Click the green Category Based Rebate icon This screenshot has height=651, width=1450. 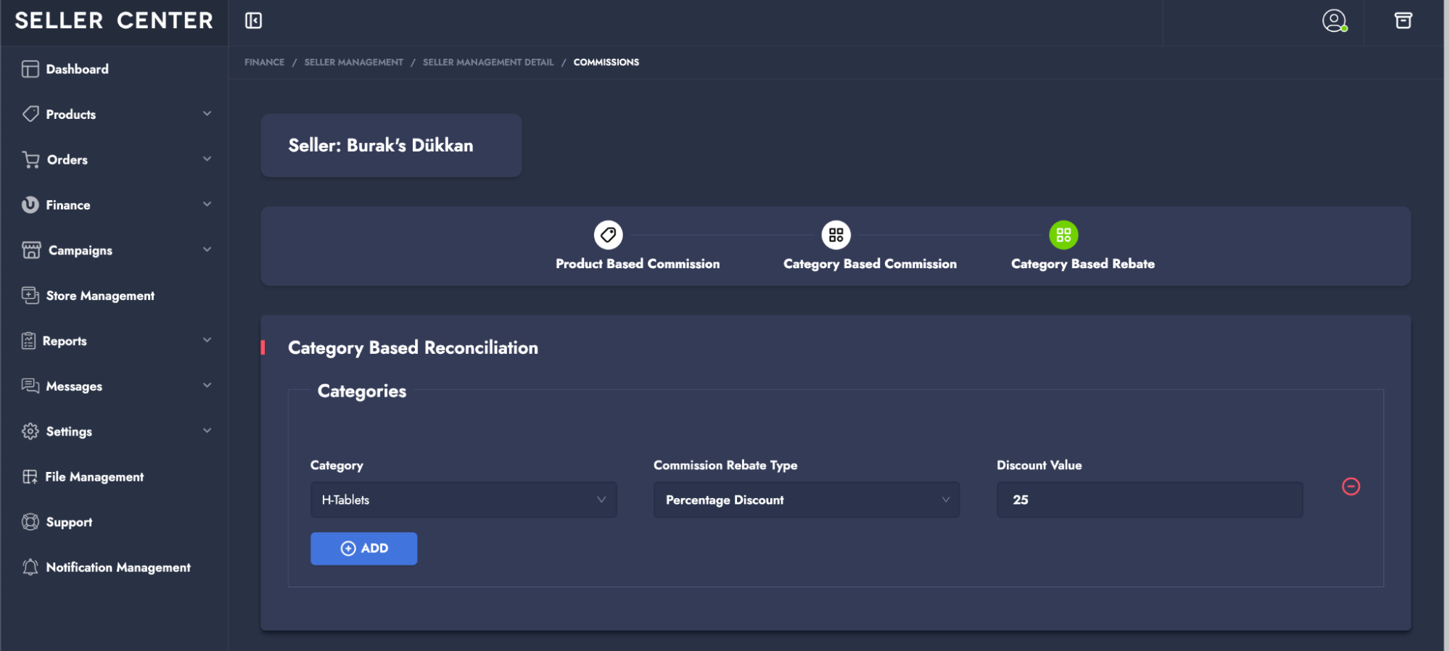pos(1063,235)
